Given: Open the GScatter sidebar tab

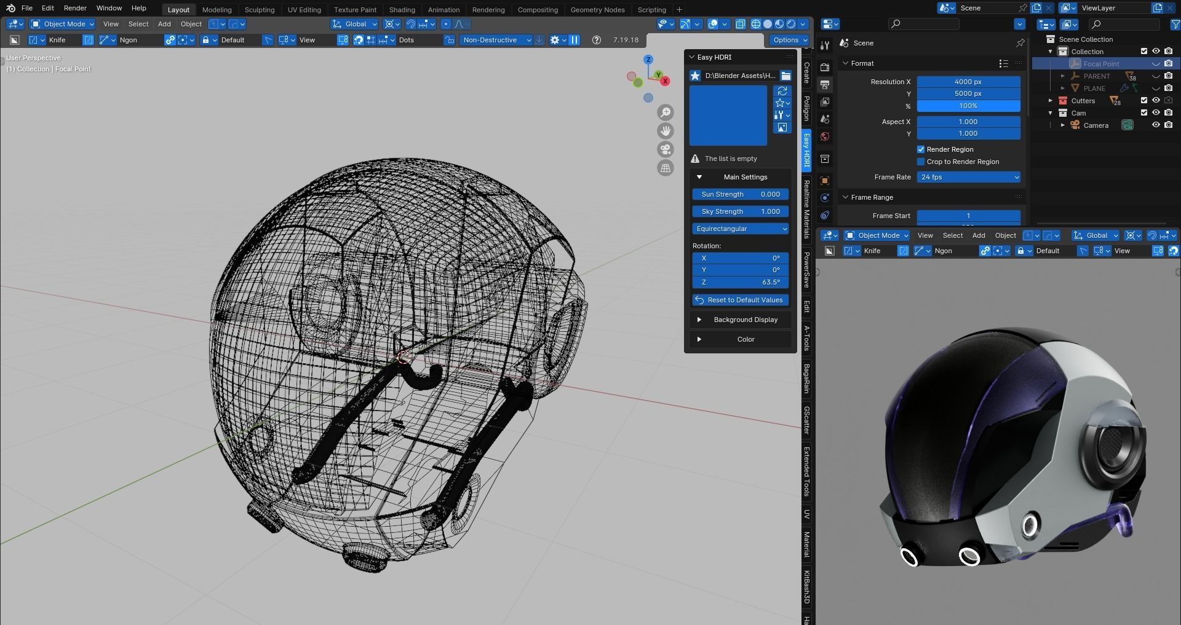Looking at the screenshot, I should tap(806, 420).
